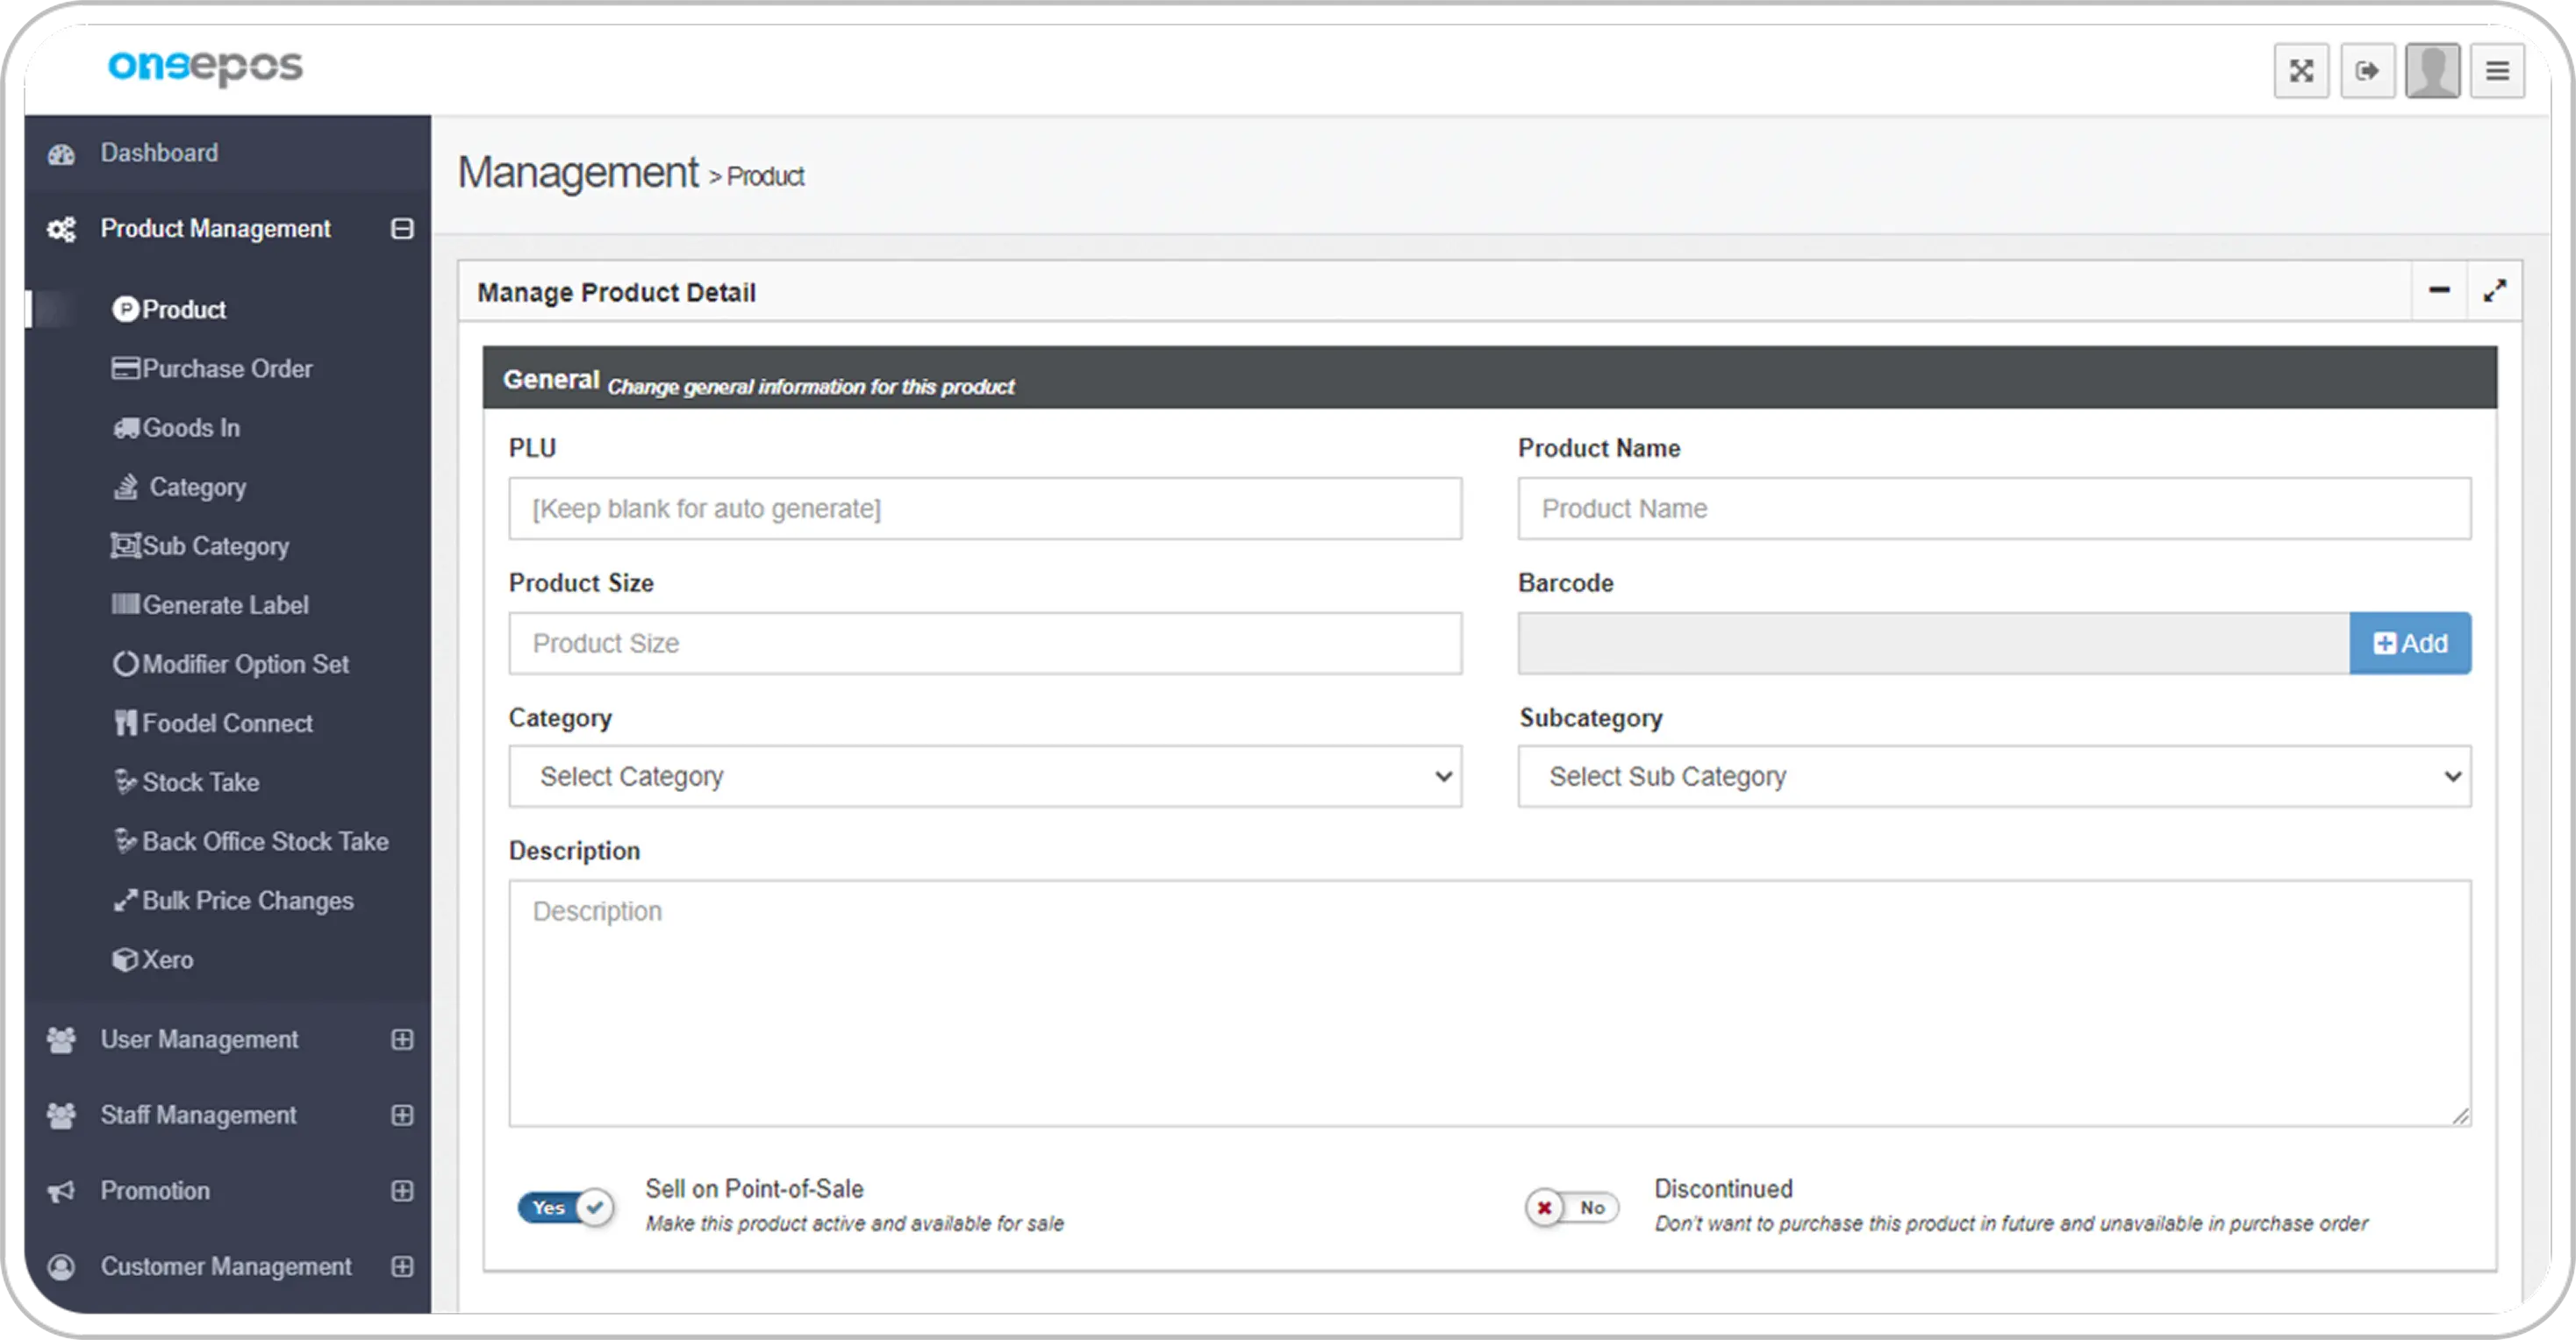Click the logout arrow icon
Image resolution: width=2576 pixels, height=1340 pixels.
pos(2367,71)
